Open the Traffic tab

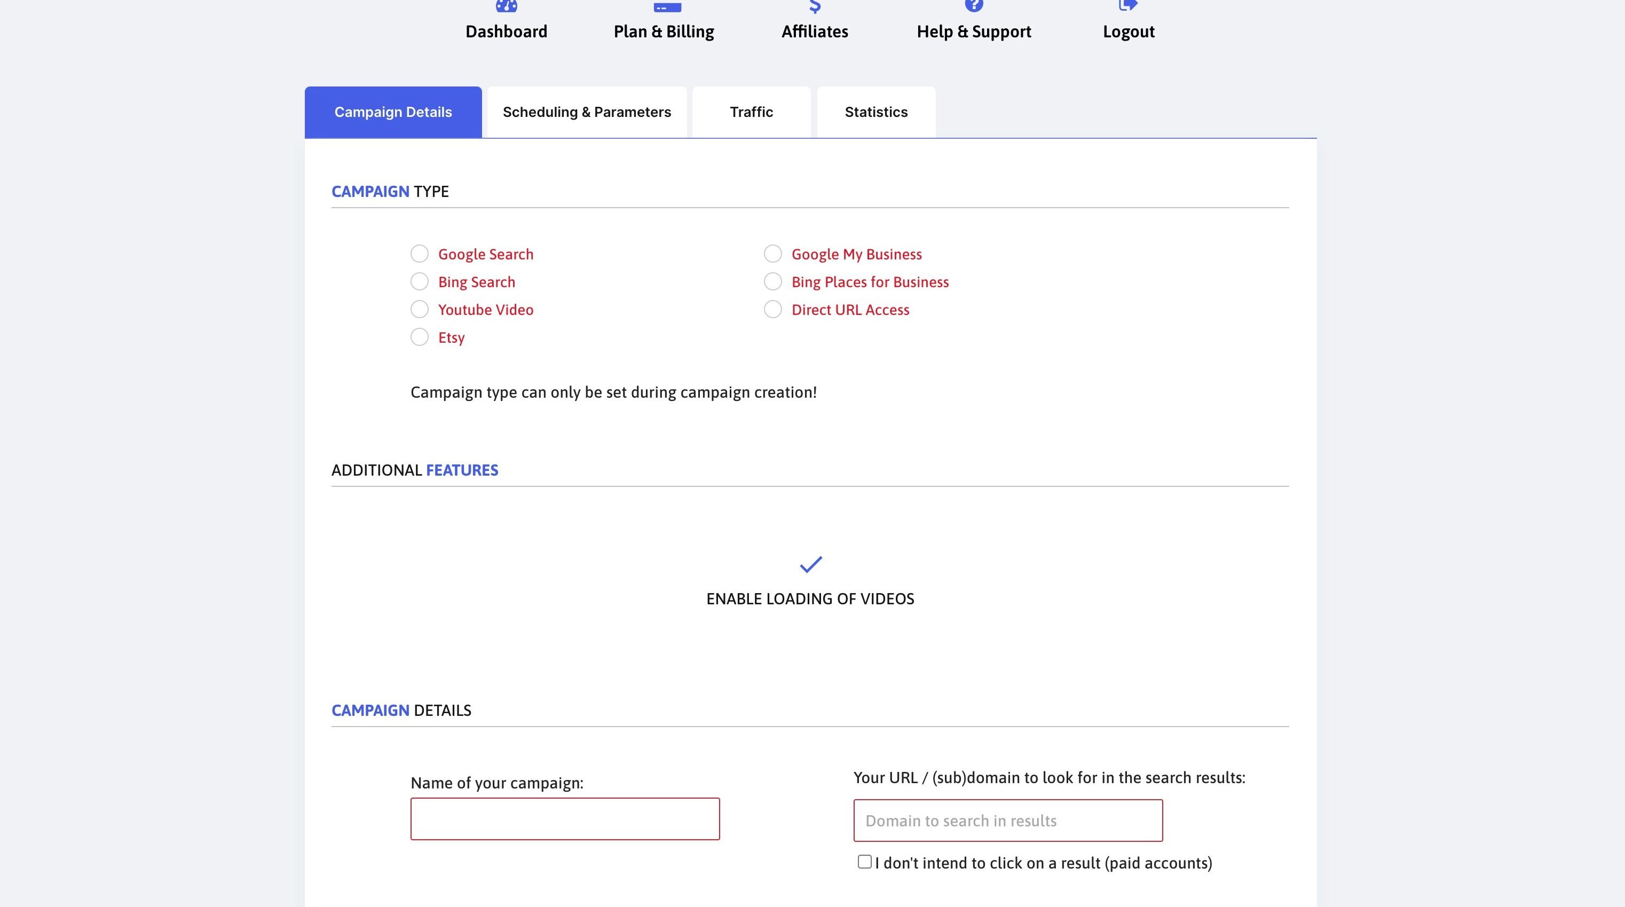(751, 112)
